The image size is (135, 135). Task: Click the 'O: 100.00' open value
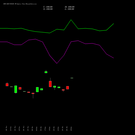(x=48, y=9)
